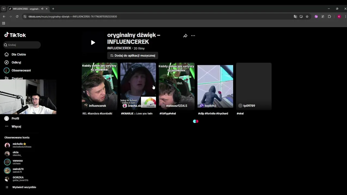Click the Odkryj compass icon

7,62
